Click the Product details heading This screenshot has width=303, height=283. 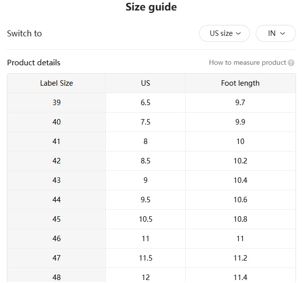tap(34, 63)
